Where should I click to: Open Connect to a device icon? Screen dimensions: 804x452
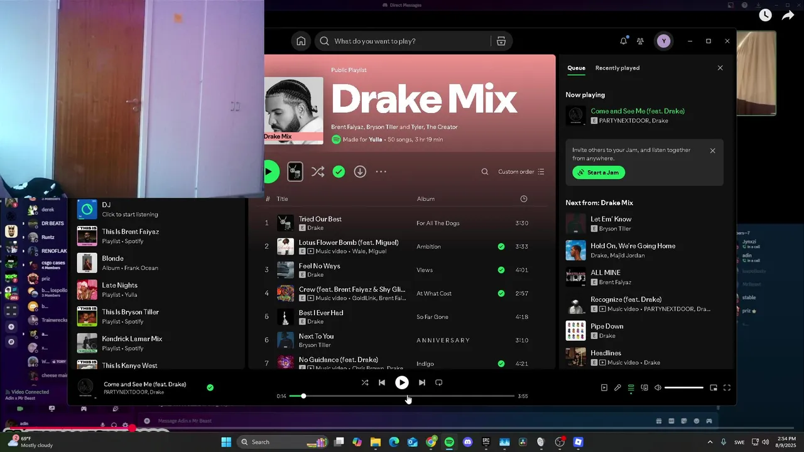pyautogui.click(x=644, y=387)
